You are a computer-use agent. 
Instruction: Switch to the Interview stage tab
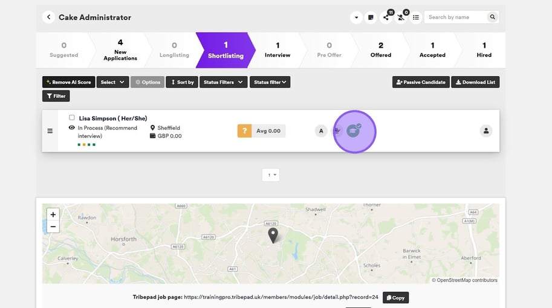coord(278,50)
